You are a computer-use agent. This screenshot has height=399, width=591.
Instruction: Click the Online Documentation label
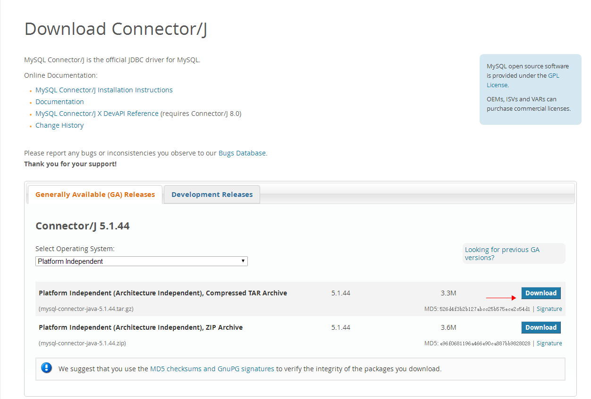(x=61, y=75)
